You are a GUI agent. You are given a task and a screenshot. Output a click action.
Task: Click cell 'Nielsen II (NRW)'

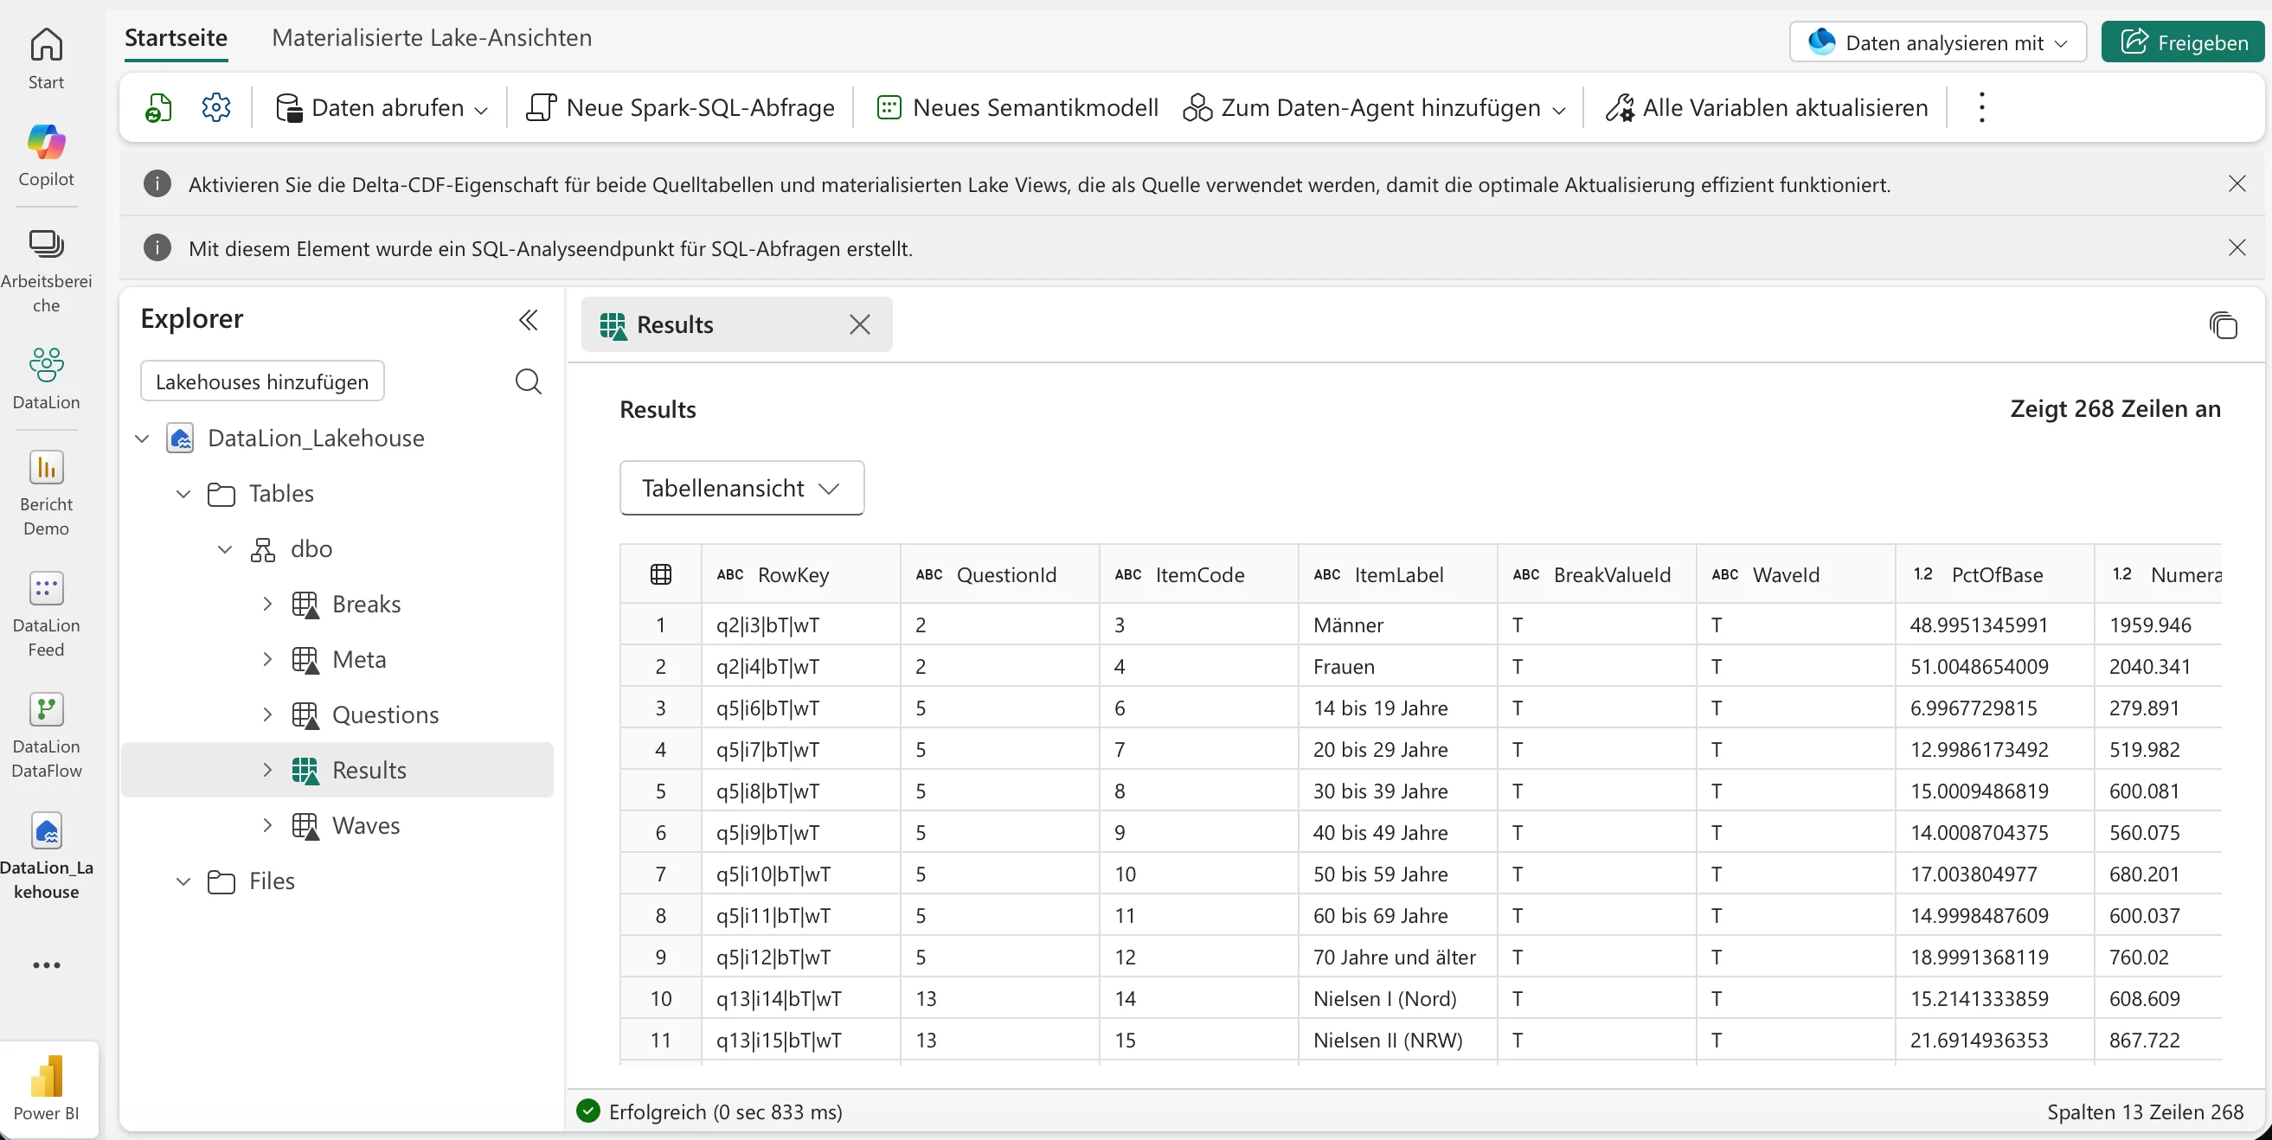[1398, 1040]
